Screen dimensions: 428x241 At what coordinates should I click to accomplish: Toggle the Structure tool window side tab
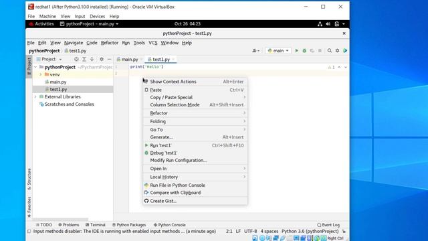29,179
